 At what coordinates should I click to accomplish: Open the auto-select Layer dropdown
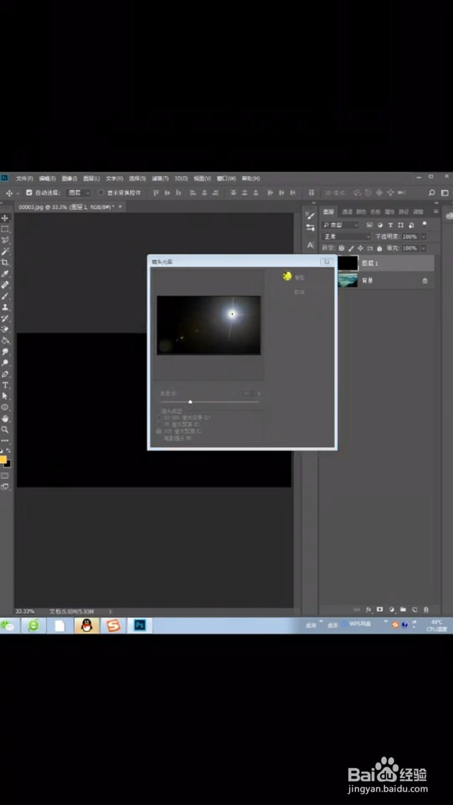tap(79, 193)
